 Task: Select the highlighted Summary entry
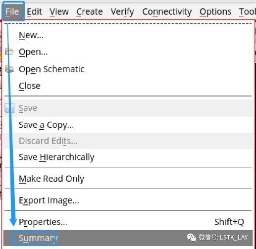click(x=128, y=238)
